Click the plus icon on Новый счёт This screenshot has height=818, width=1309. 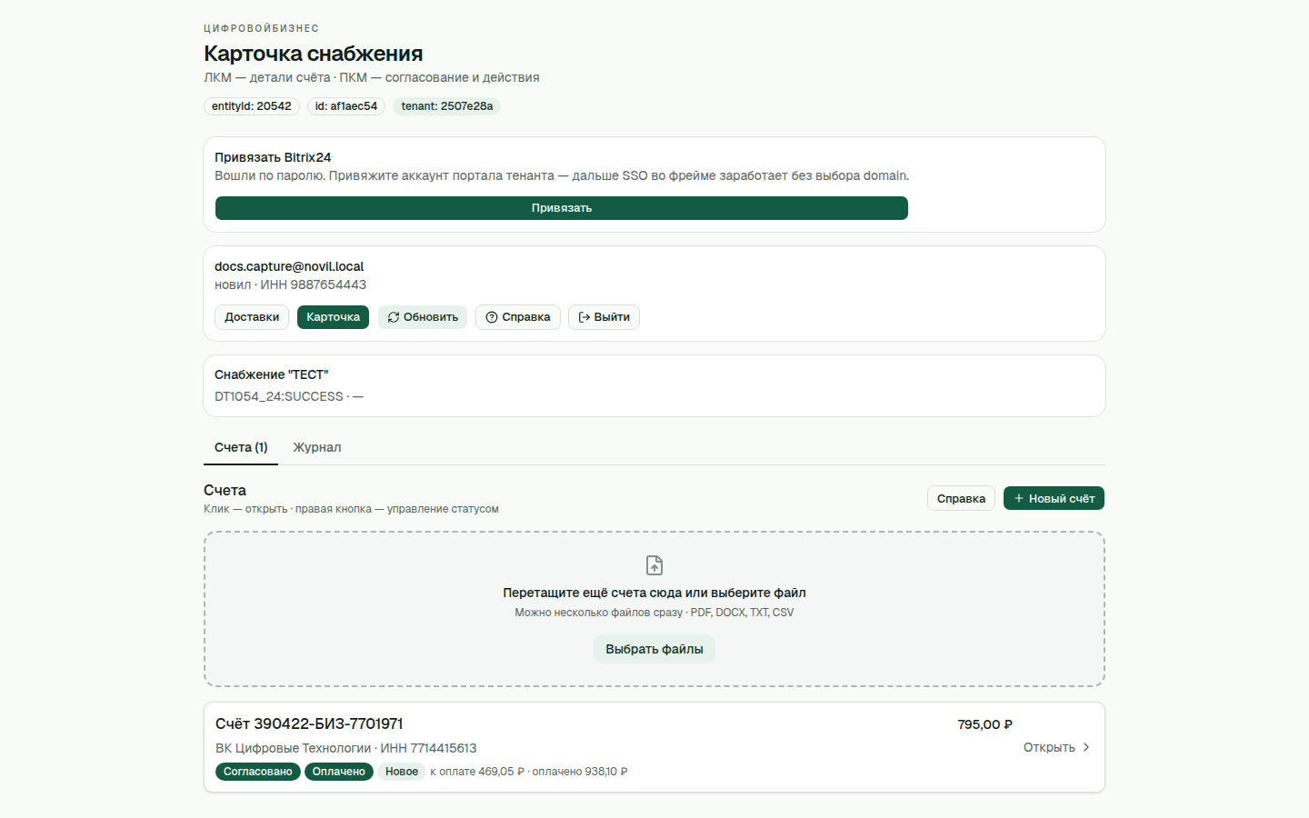pyautogui.click(x=1019, y=498)
